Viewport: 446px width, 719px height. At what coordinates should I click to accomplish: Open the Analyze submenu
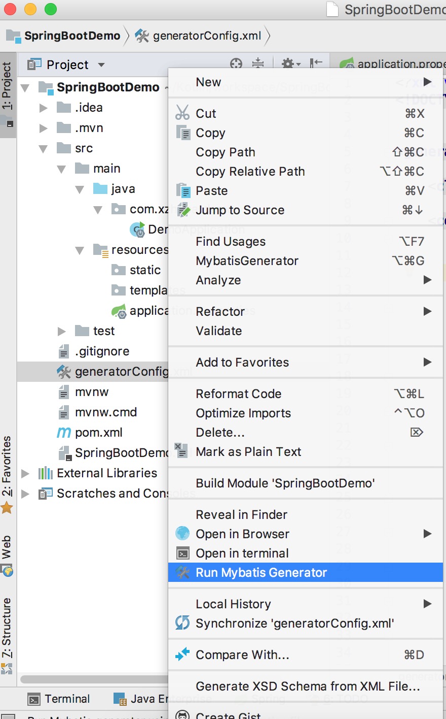click(306, 280)
